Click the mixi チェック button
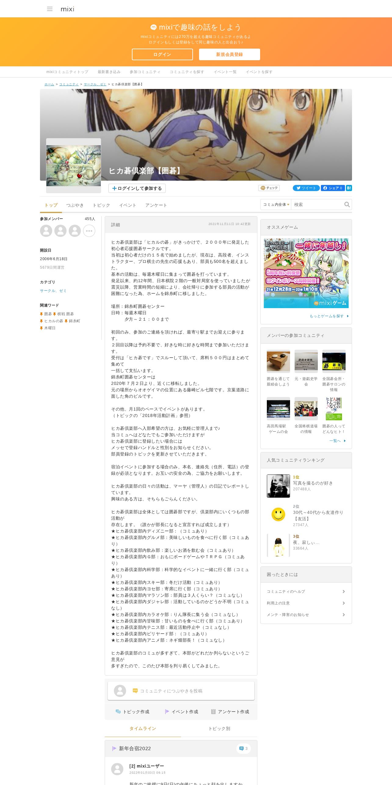The image size is (392, 785). pyautogui.click(x=269, y=188)
